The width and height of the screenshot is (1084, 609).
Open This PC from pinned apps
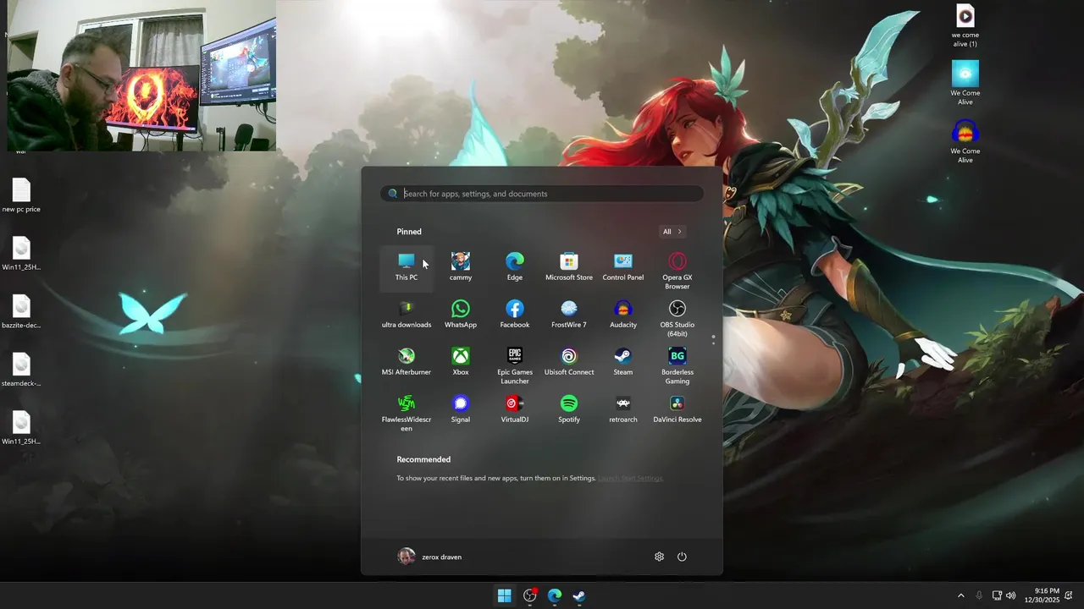click(x=406, y=267)
